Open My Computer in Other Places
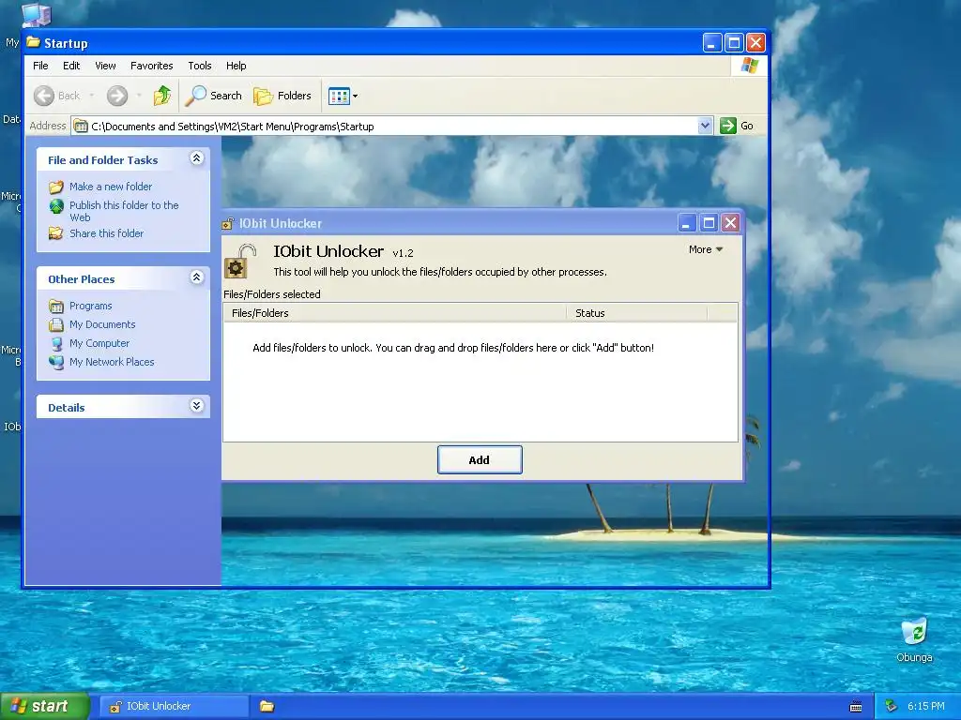This screenshot has width=961, height=720. click(x=99, y=343)
